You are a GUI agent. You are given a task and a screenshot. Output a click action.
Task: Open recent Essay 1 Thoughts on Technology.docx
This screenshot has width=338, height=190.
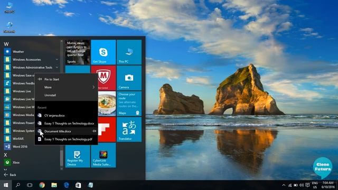66,123
